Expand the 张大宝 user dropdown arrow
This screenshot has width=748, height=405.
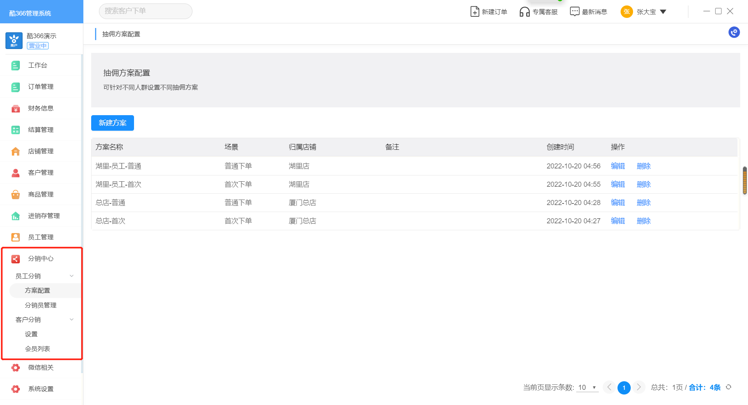(663, 12)
